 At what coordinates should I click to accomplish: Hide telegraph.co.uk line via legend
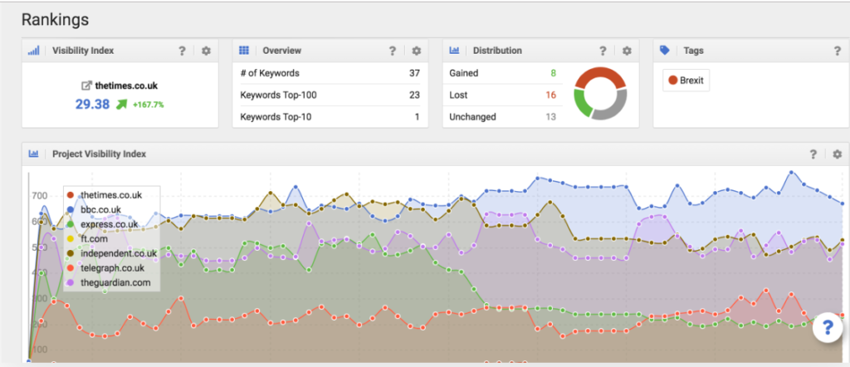pos(111,267)
